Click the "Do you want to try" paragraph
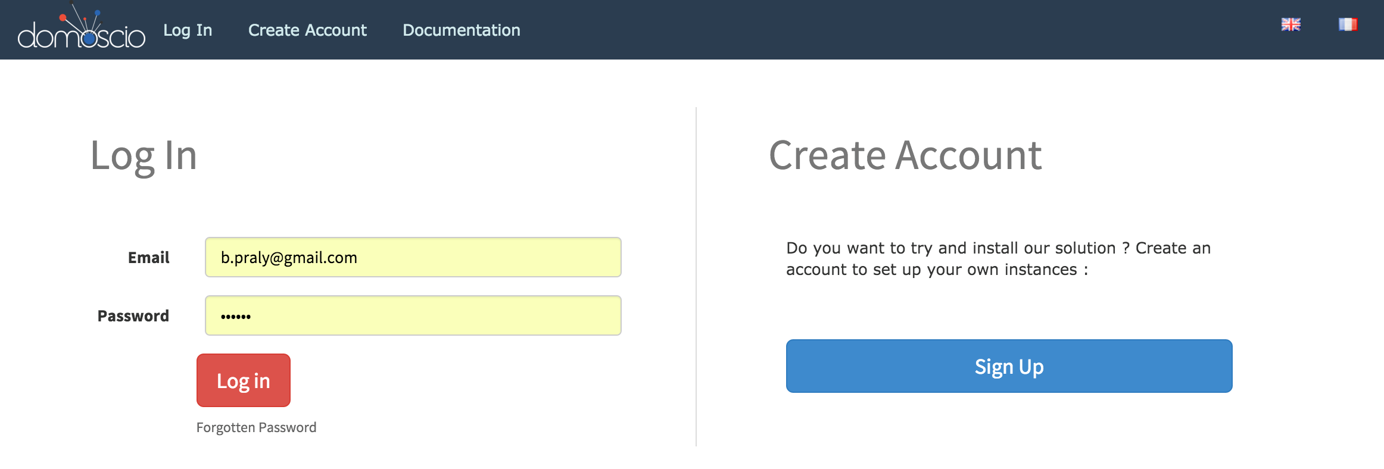This screenshot has height=469, width=1384. (x=998, y=259)
